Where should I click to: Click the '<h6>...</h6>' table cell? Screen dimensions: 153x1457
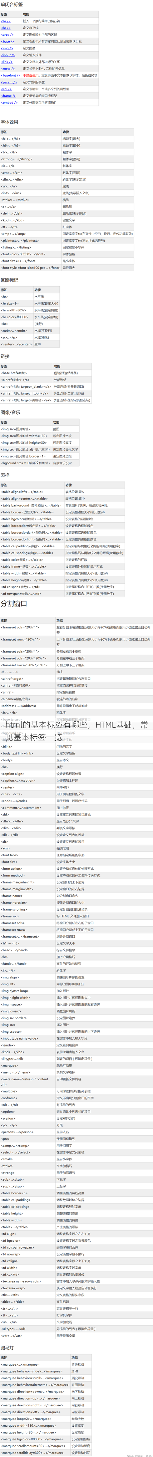coord(31,146)
